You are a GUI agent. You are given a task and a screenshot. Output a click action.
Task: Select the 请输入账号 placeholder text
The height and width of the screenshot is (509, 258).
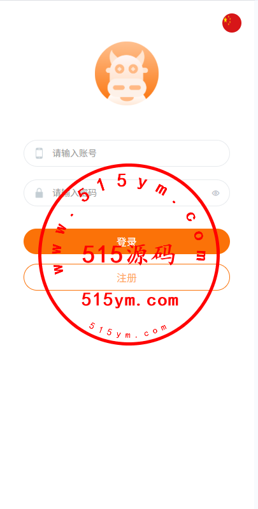[75, 153]
